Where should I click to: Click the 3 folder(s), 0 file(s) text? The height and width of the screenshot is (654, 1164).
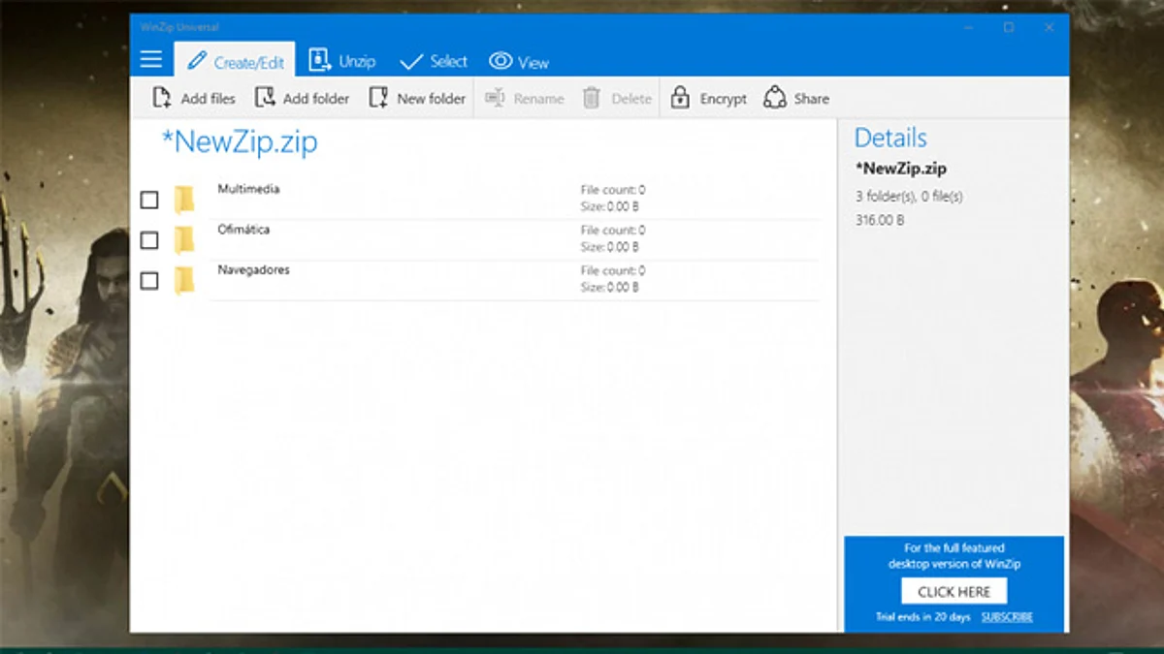[x=909, y=197]
